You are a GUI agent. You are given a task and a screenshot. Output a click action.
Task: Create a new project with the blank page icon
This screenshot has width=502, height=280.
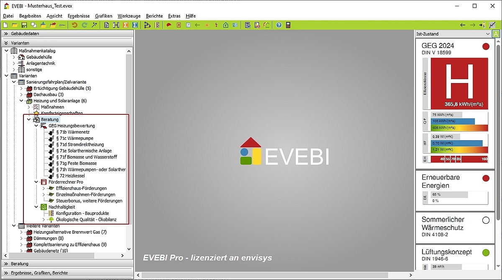5,25
